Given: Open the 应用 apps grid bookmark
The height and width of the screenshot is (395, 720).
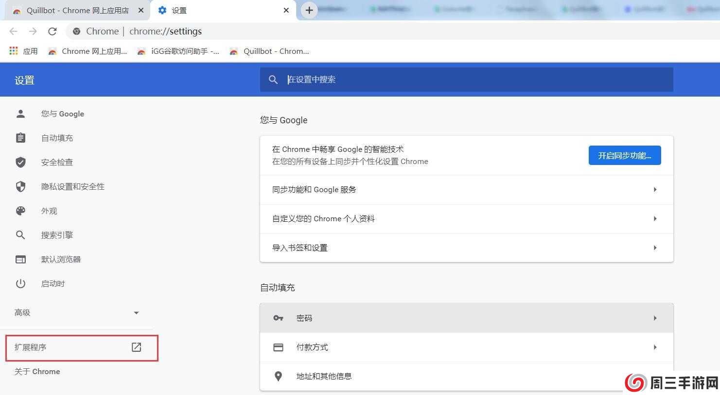Looking at the screenshot, I should [23, 51].
